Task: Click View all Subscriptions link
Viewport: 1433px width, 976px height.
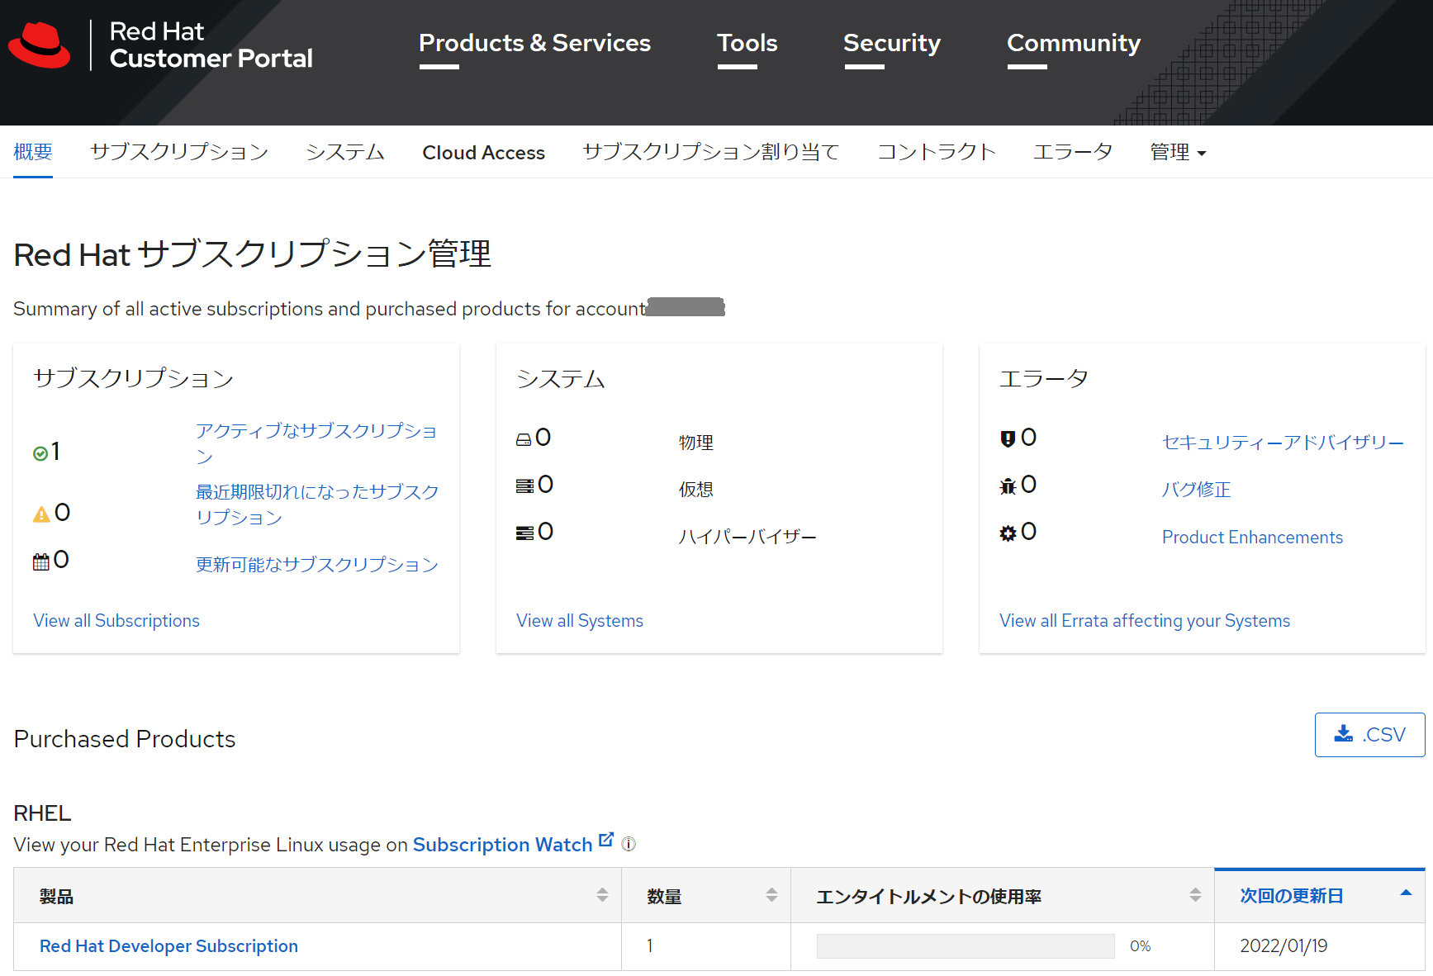Action: click(x=116, y=621)
